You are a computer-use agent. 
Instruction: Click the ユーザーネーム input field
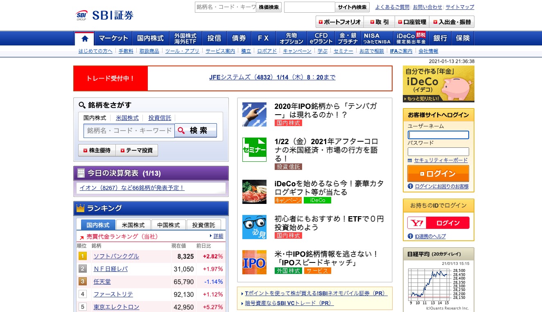pos(438,135)
